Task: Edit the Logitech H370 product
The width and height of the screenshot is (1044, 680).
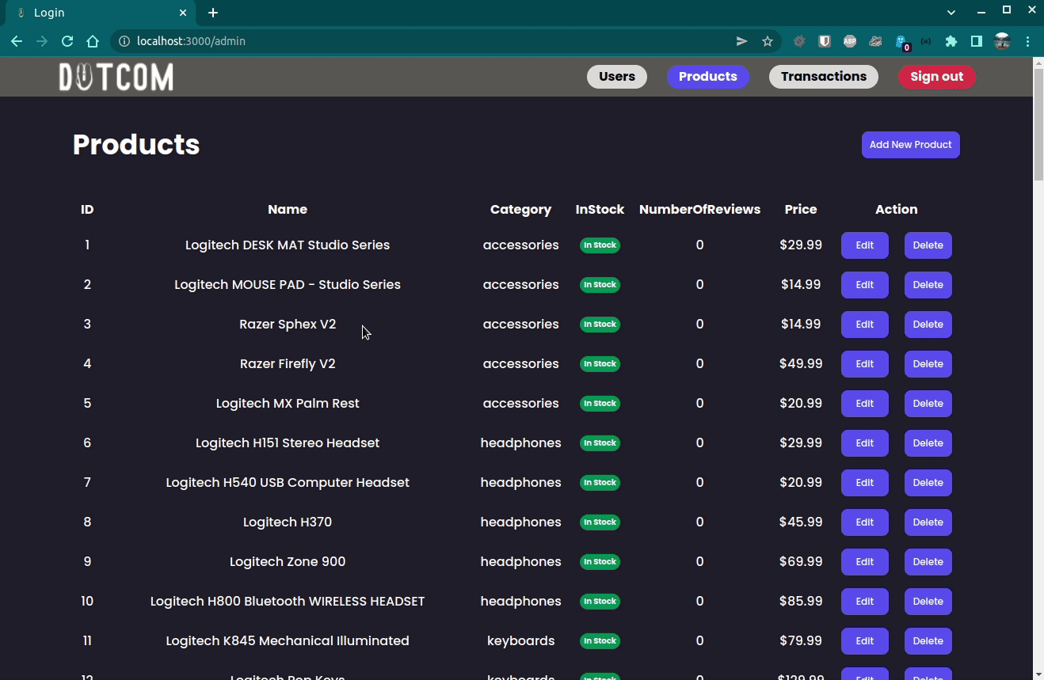Action: [x=865, y=522]
